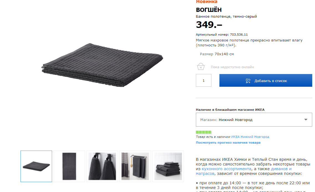Select the folded towel thumbnail

click(x=36, y=166)
